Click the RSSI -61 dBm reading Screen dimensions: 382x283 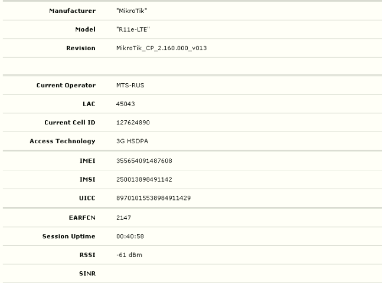point(129,255)
